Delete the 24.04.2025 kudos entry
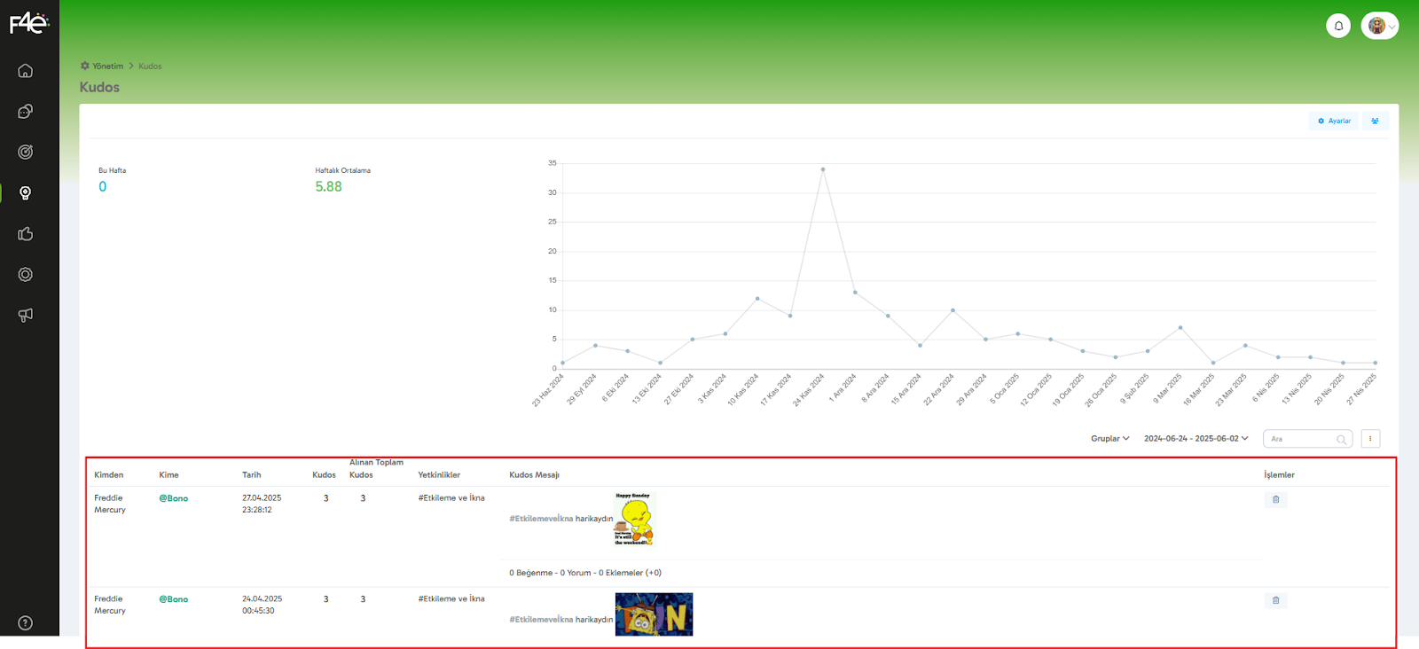This screenshot has height=649, width=1419. click(1275, 601)
